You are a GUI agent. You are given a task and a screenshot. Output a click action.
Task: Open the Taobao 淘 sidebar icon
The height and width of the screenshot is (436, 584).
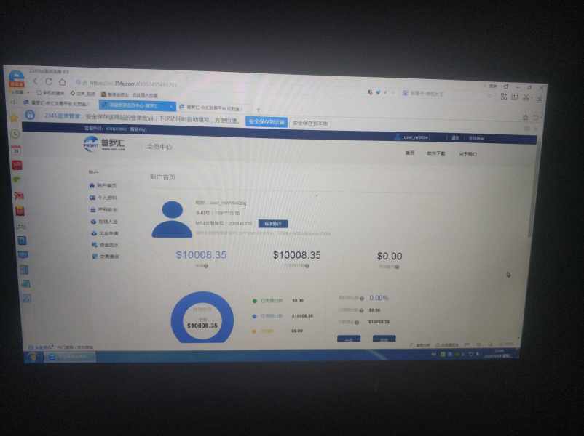coord(19,194)
